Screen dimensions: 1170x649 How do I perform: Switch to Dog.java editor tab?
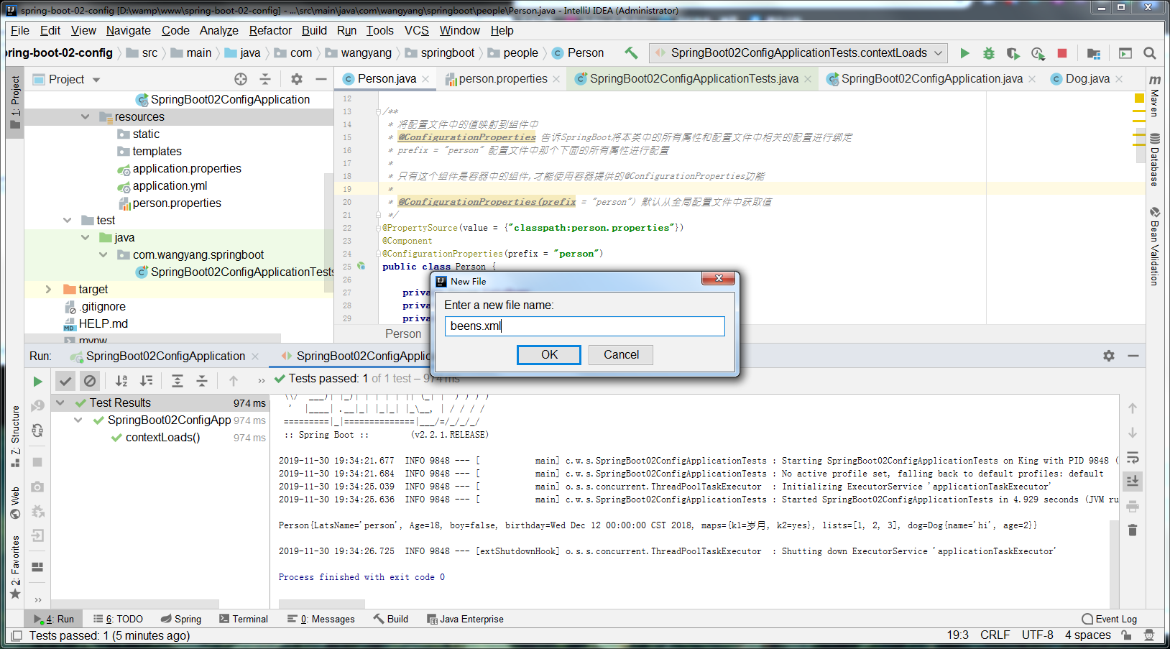click(1087, 79)
